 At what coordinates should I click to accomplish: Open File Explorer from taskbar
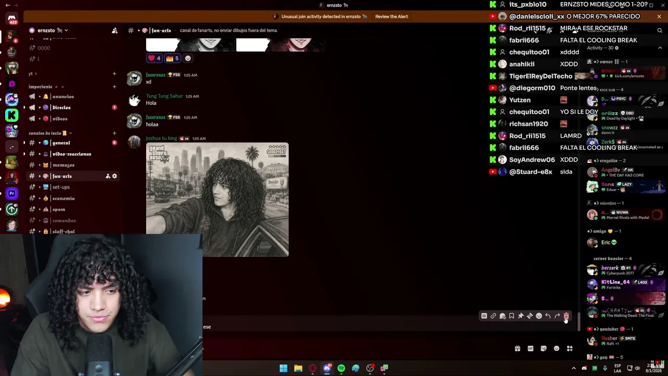[298, 368]
